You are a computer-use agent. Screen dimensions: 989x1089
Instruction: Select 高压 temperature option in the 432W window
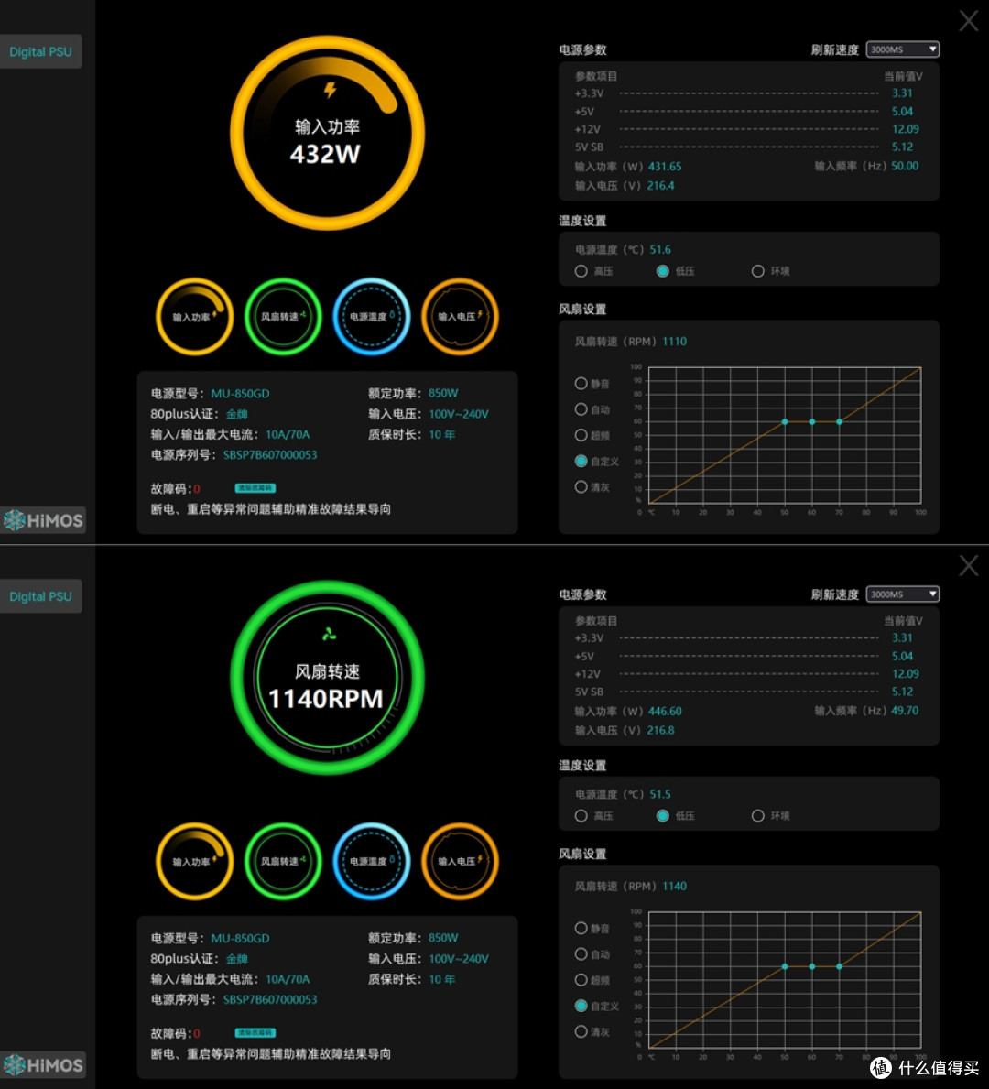point(581,271)
